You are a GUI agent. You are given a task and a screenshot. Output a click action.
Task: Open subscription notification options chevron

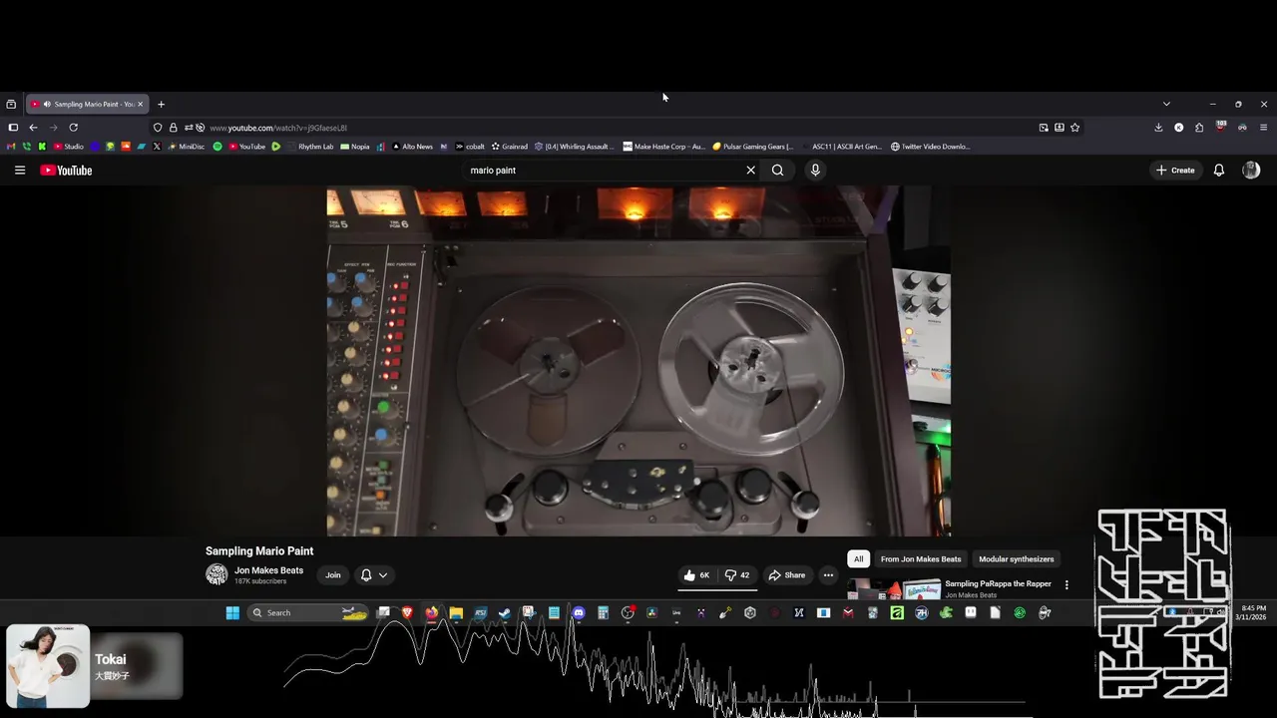click(382, 575)
